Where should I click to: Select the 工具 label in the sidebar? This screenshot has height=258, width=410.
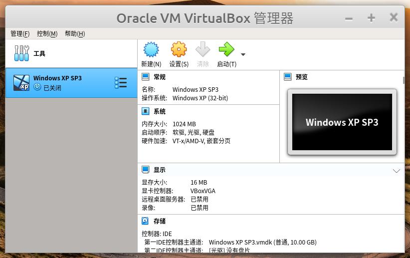[39, 53]
